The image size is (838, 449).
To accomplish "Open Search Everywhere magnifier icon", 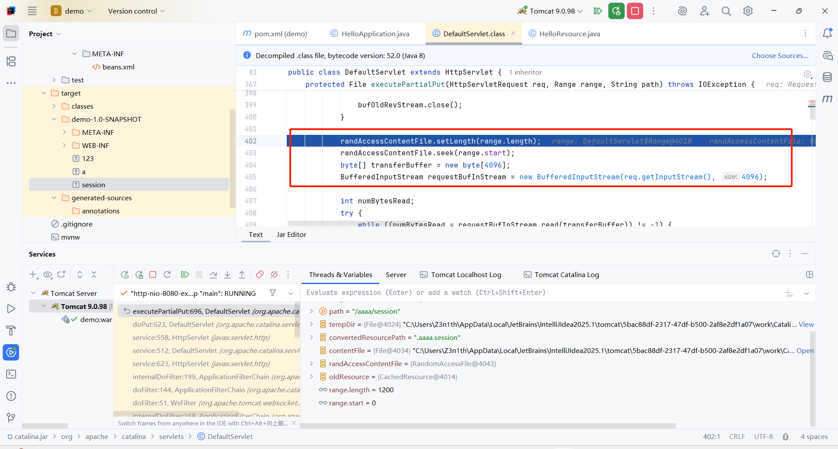I will [726, 11].
